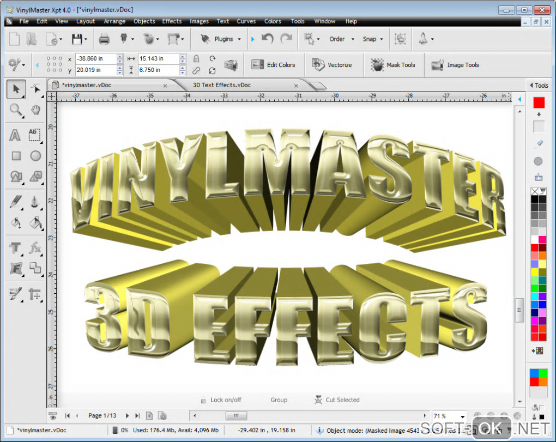The image size is (556, 442).
Task: Toggle Lock on/off for selection
Action: coord(221,400)
